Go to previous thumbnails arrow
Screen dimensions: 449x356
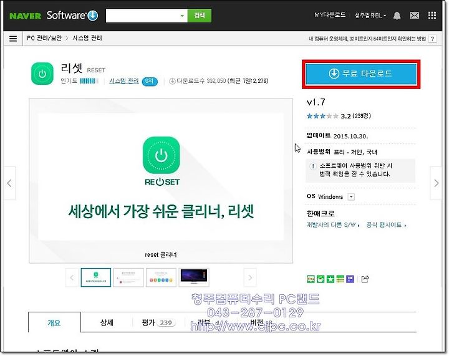pyautogui.click(x=72, y=277)
